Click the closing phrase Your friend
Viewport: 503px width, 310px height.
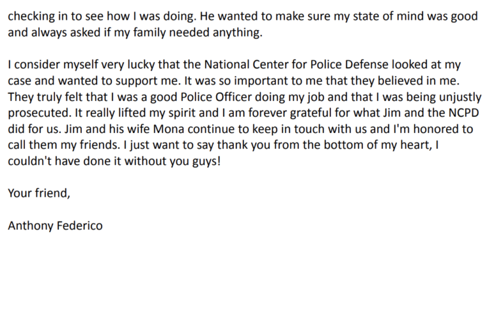39,193
